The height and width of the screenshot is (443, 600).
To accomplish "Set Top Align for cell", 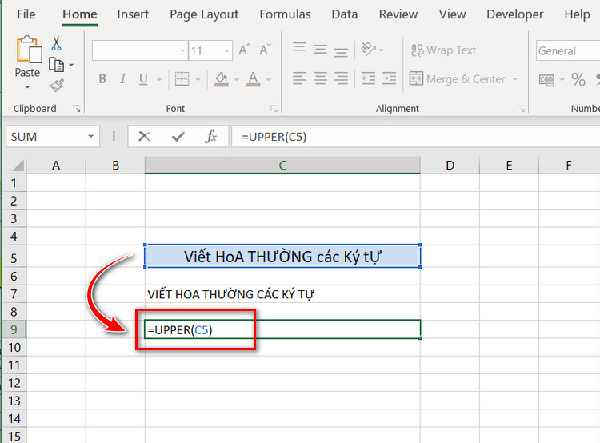I will [299, 48].
